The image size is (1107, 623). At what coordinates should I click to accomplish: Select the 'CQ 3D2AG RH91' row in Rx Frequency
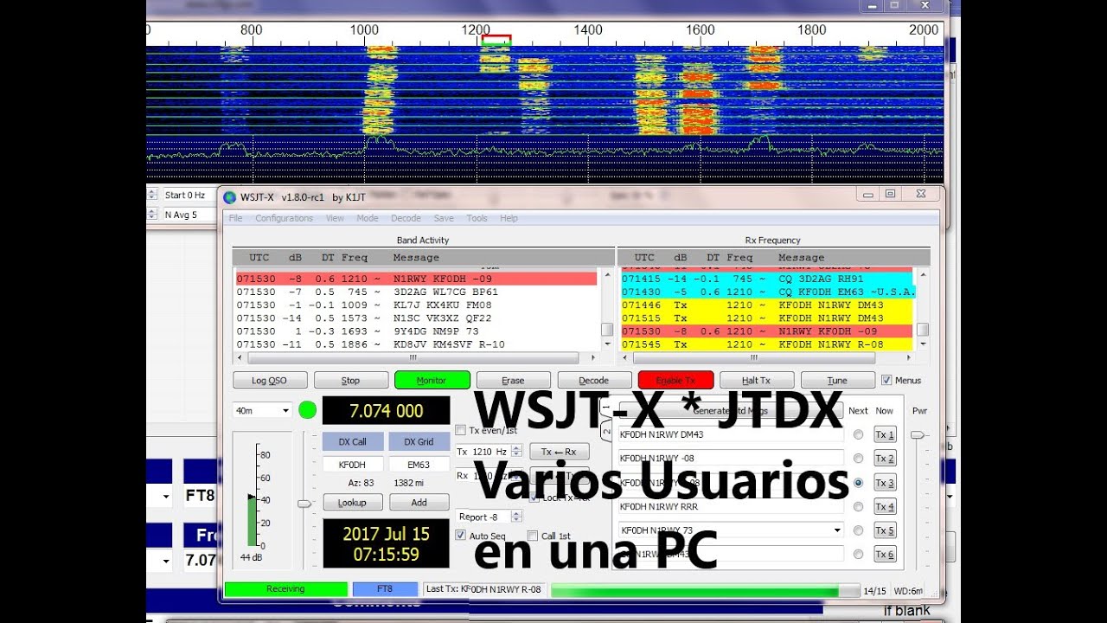[768, 279]
